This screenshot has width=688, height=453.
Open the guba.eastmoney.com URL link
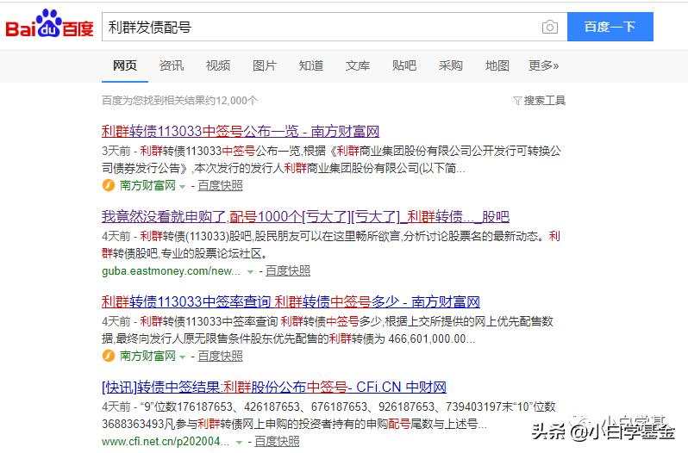pos(171,271)
